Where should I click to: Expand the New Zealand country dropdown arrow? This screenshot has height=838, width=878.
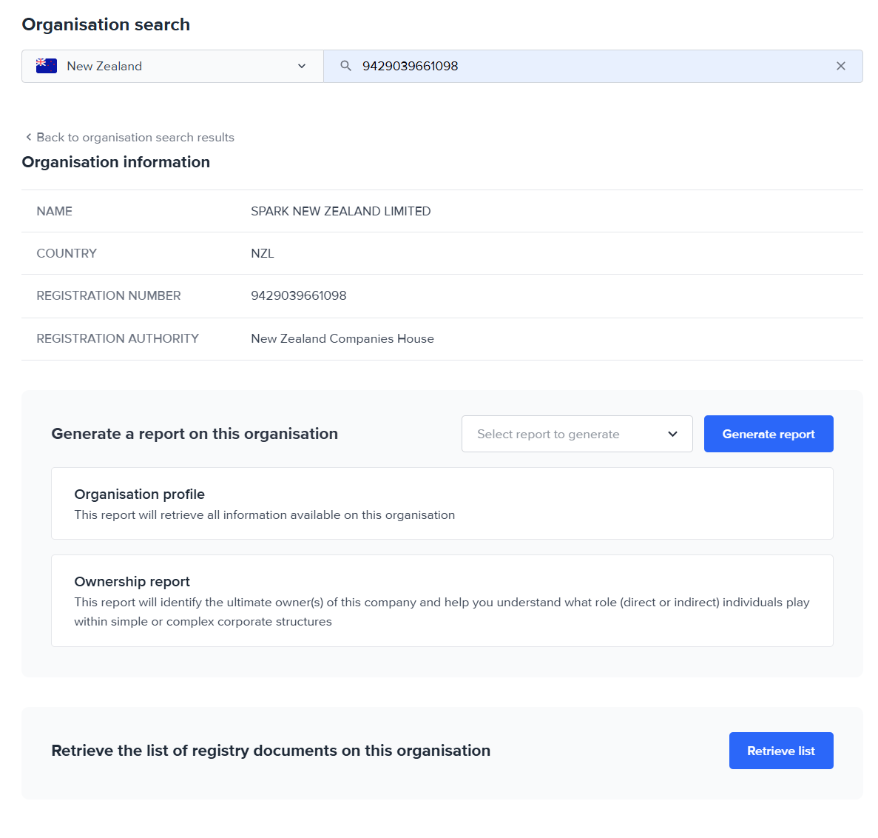[x=302, y=66]
